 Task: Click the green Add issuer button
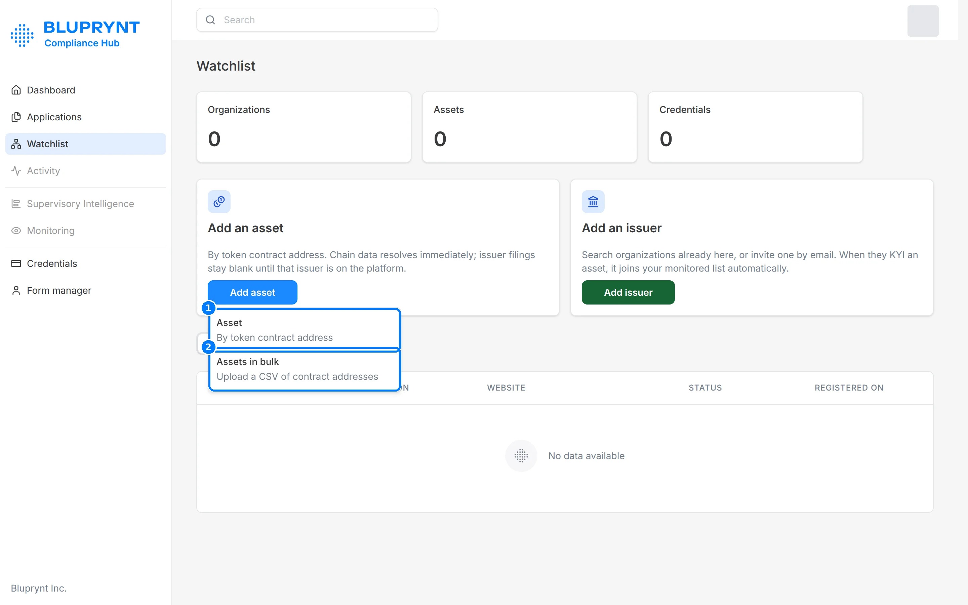628,292
